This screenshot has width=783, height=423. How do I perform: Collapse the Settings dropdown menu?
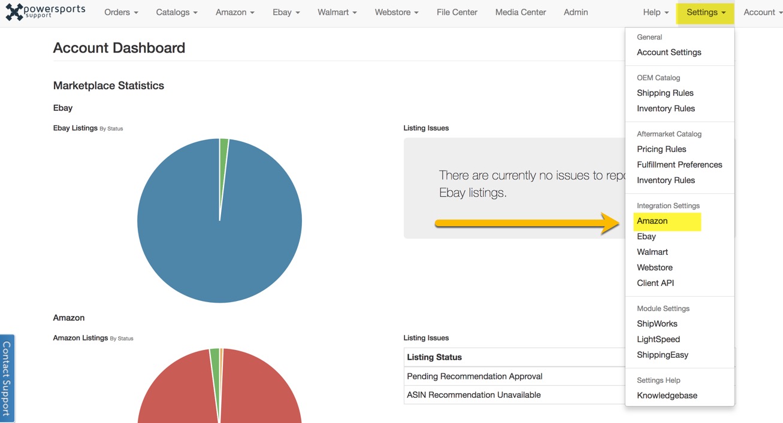706,12
